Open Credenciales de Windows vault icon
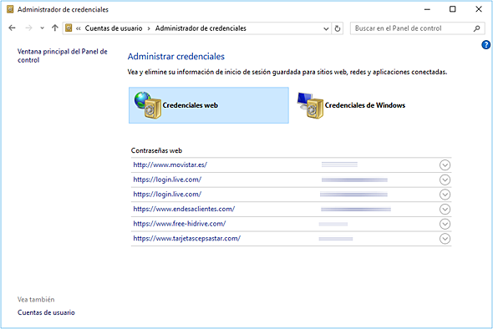493x329 pixels. click(310, 105)
